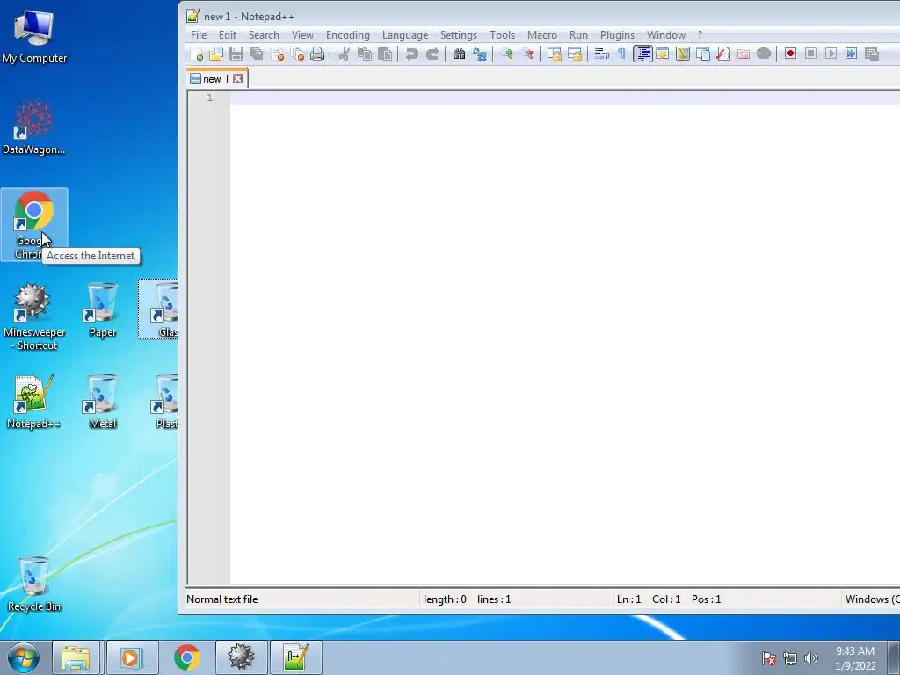Open the ? help menu

[x=700, y=35]
